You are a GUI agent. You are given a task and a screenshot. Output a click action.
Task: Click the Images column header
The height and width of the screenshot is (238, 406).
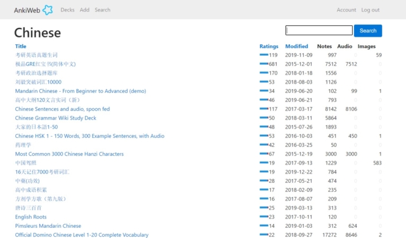click(367, 46)
